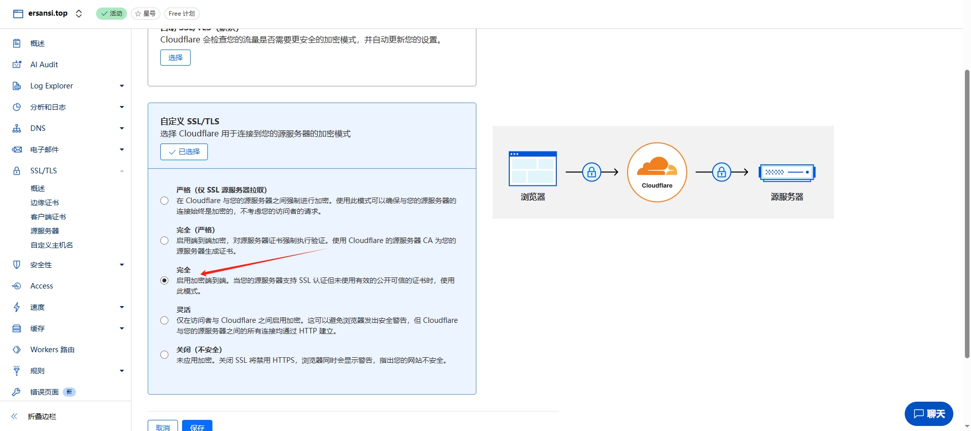This screenshot has width=971, height=431.
Task: Go to 源服务器 under SSL/TLS
Action: click(x=45, y=231)
